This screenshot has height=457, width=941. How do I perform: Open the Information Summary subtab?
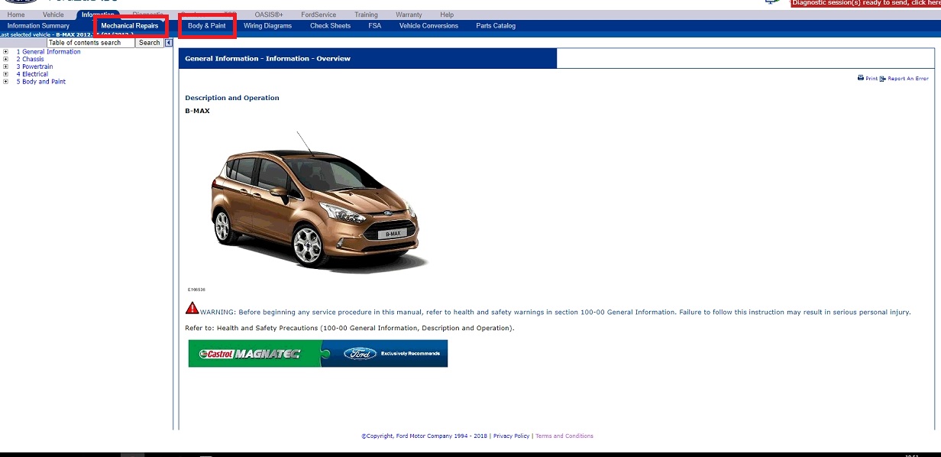click(38, 26)
